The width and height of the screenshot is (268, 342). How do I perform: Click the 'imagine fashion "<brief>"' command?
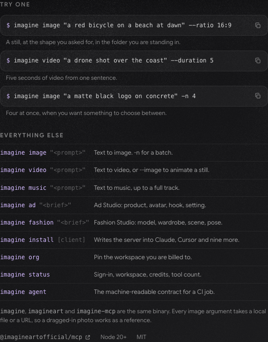tap(45, 223)
